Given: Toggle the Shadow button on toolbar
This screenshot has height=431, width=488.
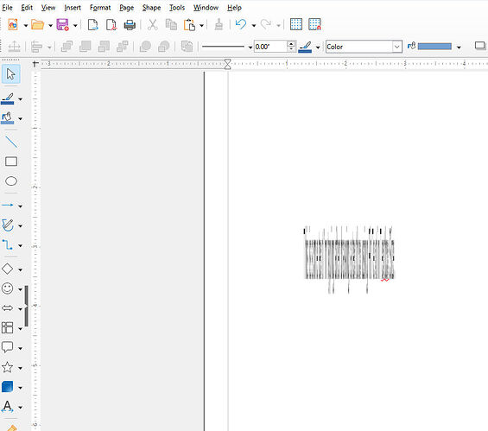Looking at the screenshot, I should coord(480,47).
